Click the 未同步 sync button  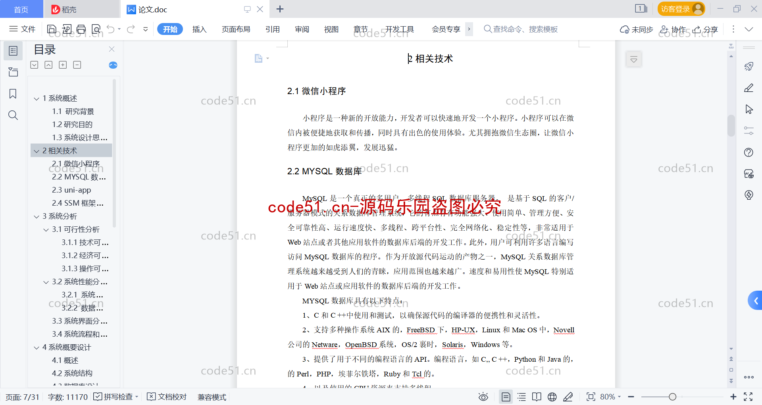[636, 29]
